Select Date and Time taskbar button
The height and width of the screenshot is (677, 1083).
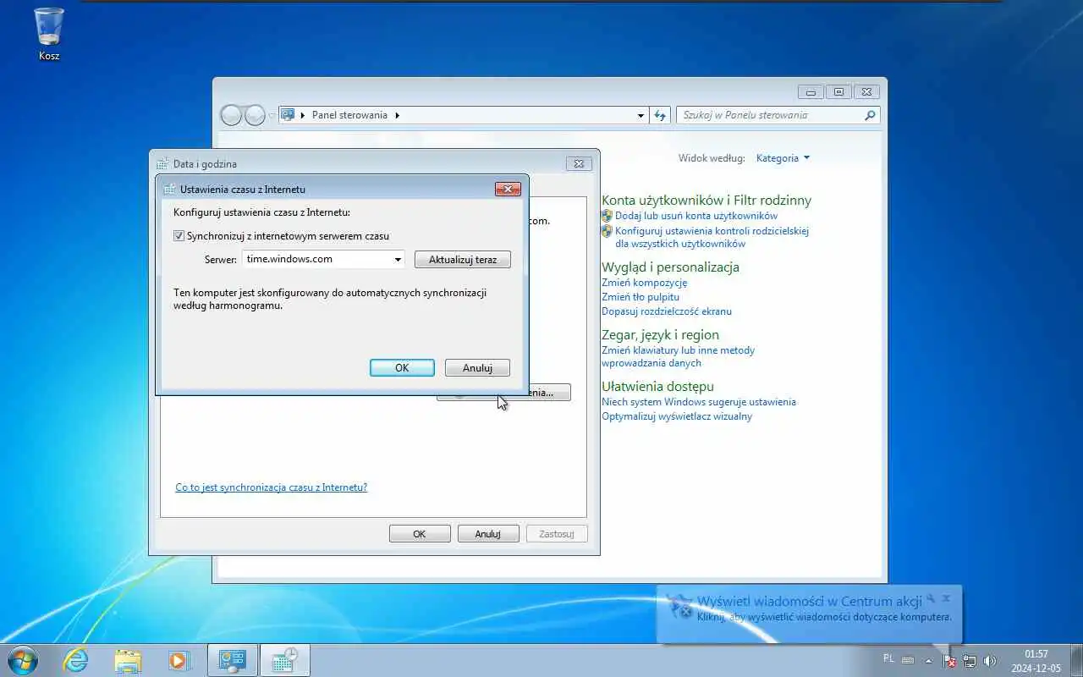(284, 660)
